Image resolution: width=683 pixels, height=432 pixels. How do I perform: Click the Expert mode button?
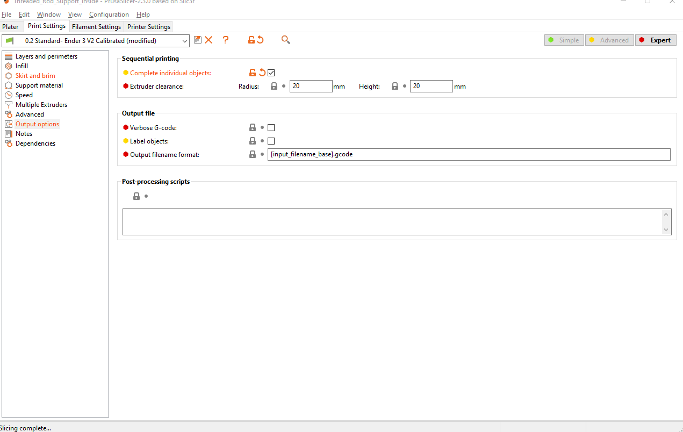click(656, 40)
